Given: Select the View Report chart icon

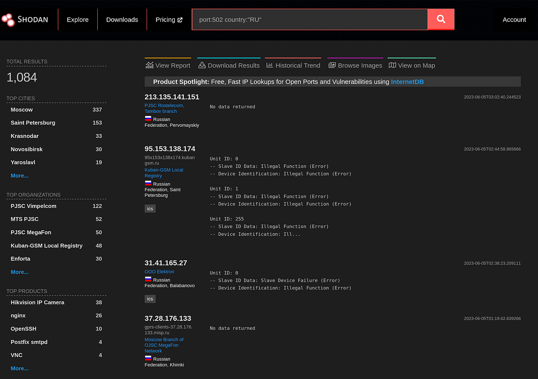Looking at the screenshot, I should point(149,65).
